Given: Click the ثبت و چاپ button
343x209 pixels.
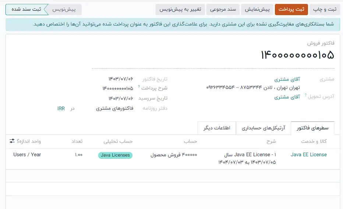Looking at the screenshot, I should [325, 10].
